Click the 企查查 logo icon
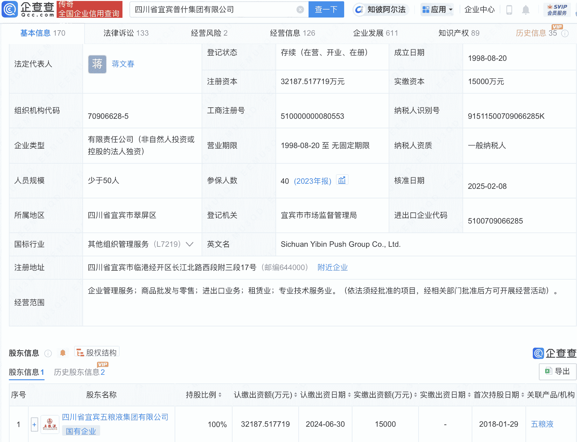 [10, 10]
